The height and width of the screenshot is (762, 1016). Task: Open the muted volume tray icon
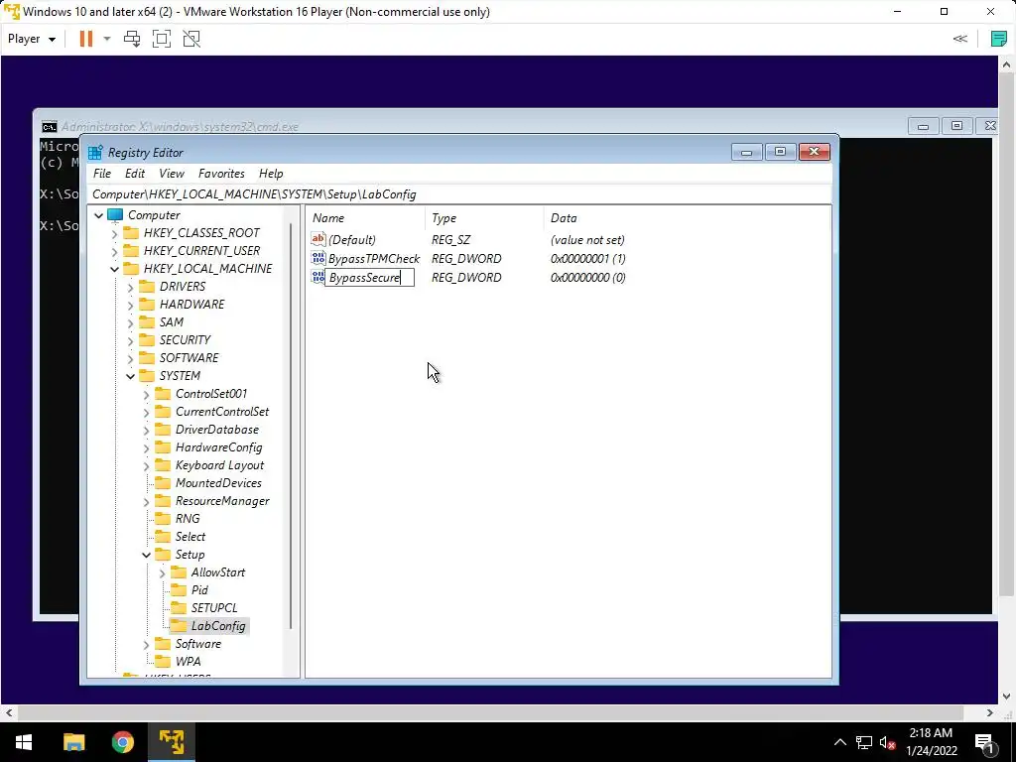pos(887,742)
